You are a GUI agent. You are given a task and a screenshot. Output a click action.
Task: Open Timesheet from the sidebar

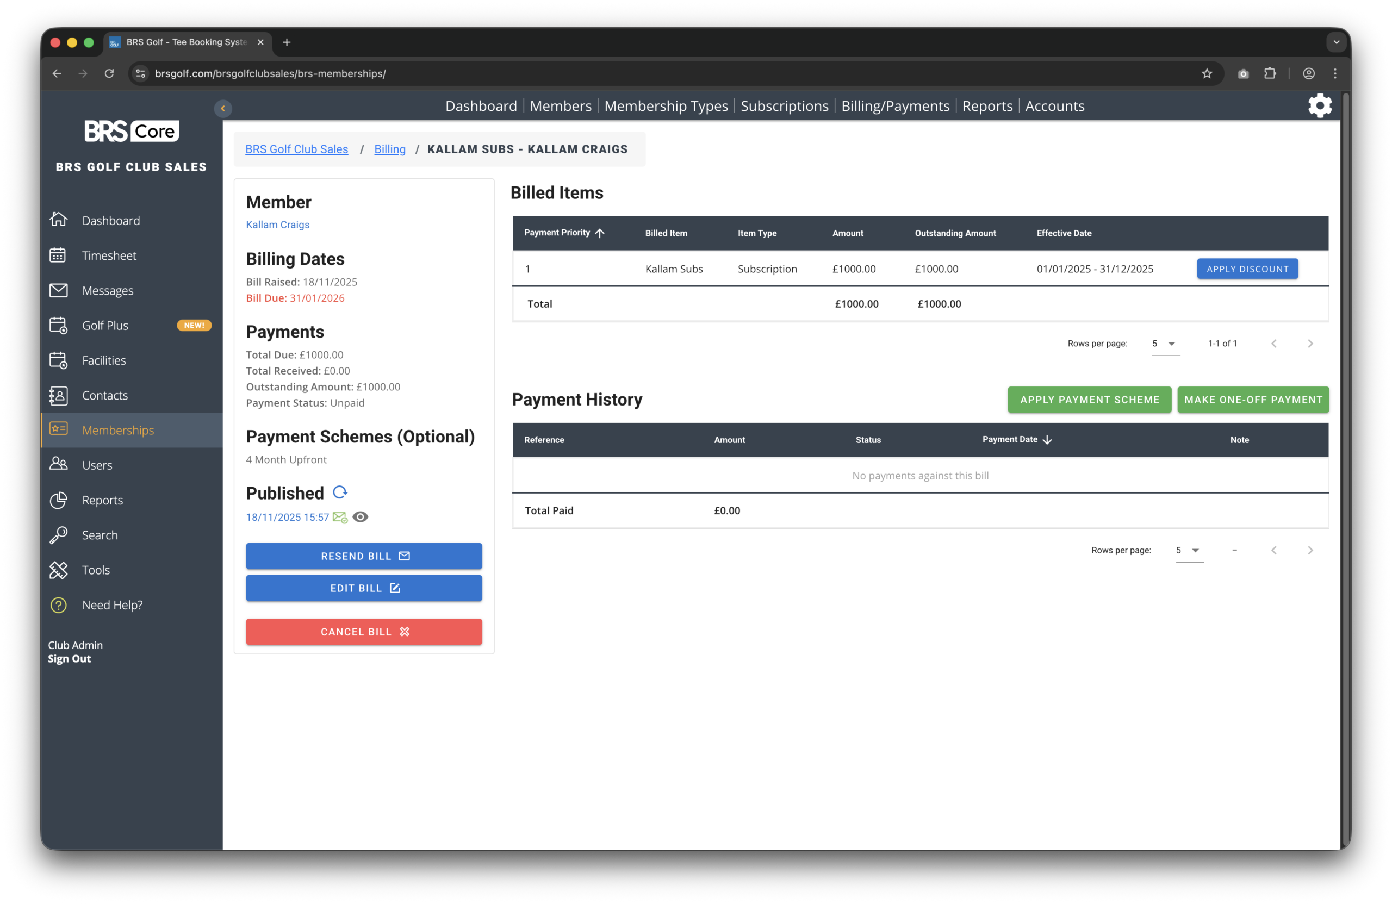coord(109,255)
